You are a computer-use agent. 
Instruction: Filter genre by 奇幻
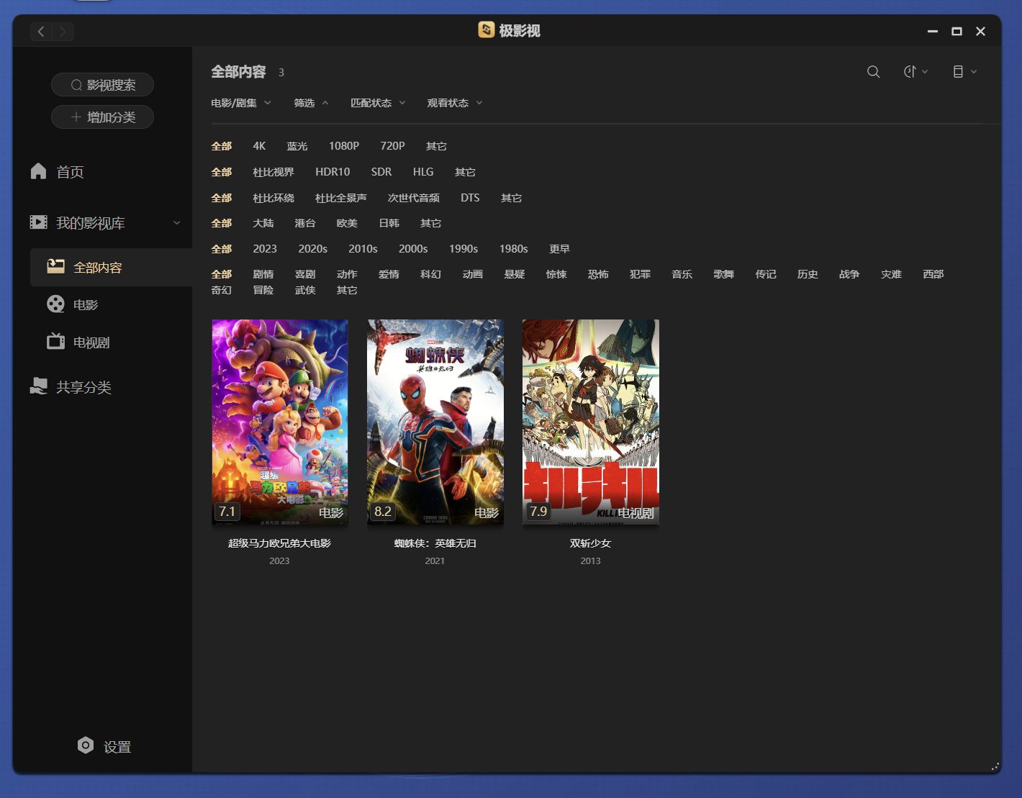[x=222, y=290]
